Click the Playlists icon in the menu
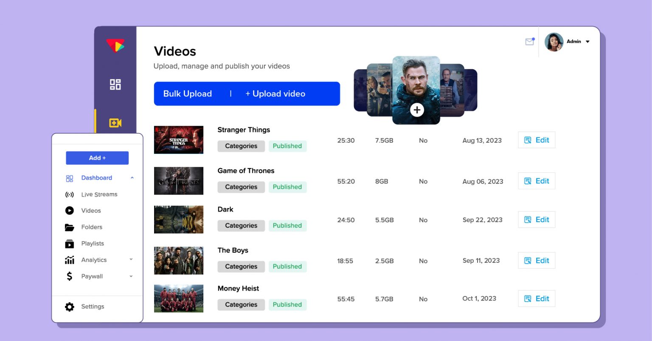The width and height of the screenshot is (652, 341). coord(70,244)
